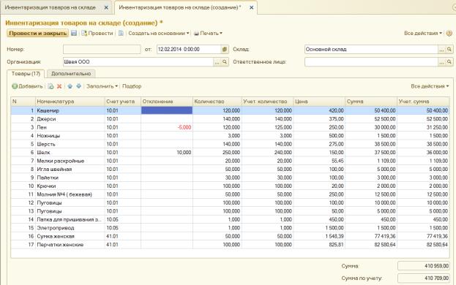Select the Кашемир row
The image size is (456, 285).
point(230,110)
